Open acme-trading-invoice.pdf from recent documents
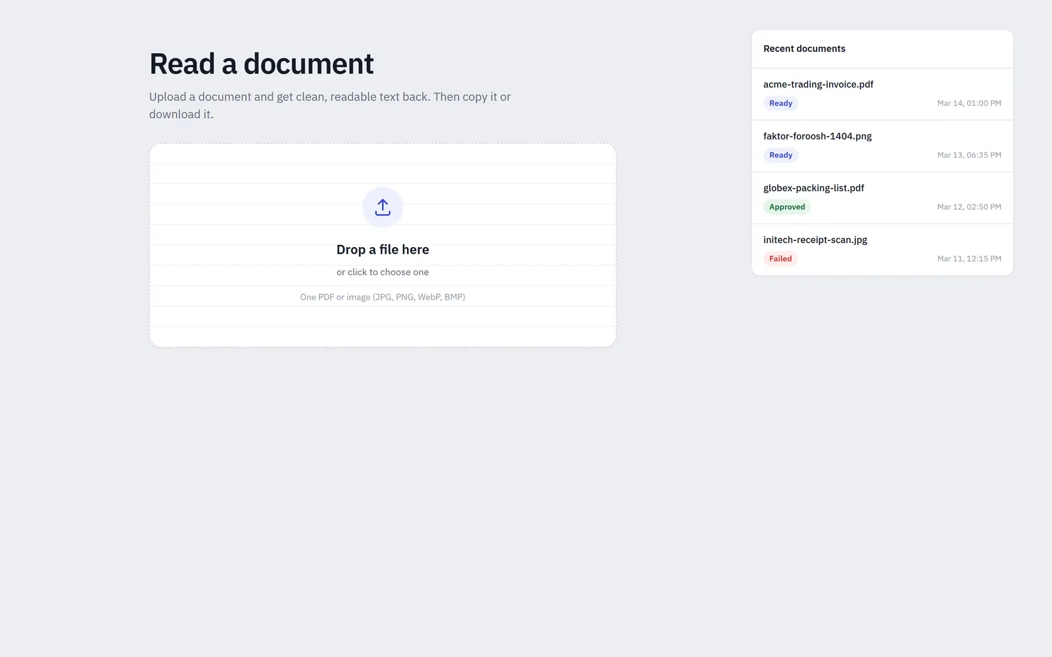 pyautogui.click(x=882, y=94)
